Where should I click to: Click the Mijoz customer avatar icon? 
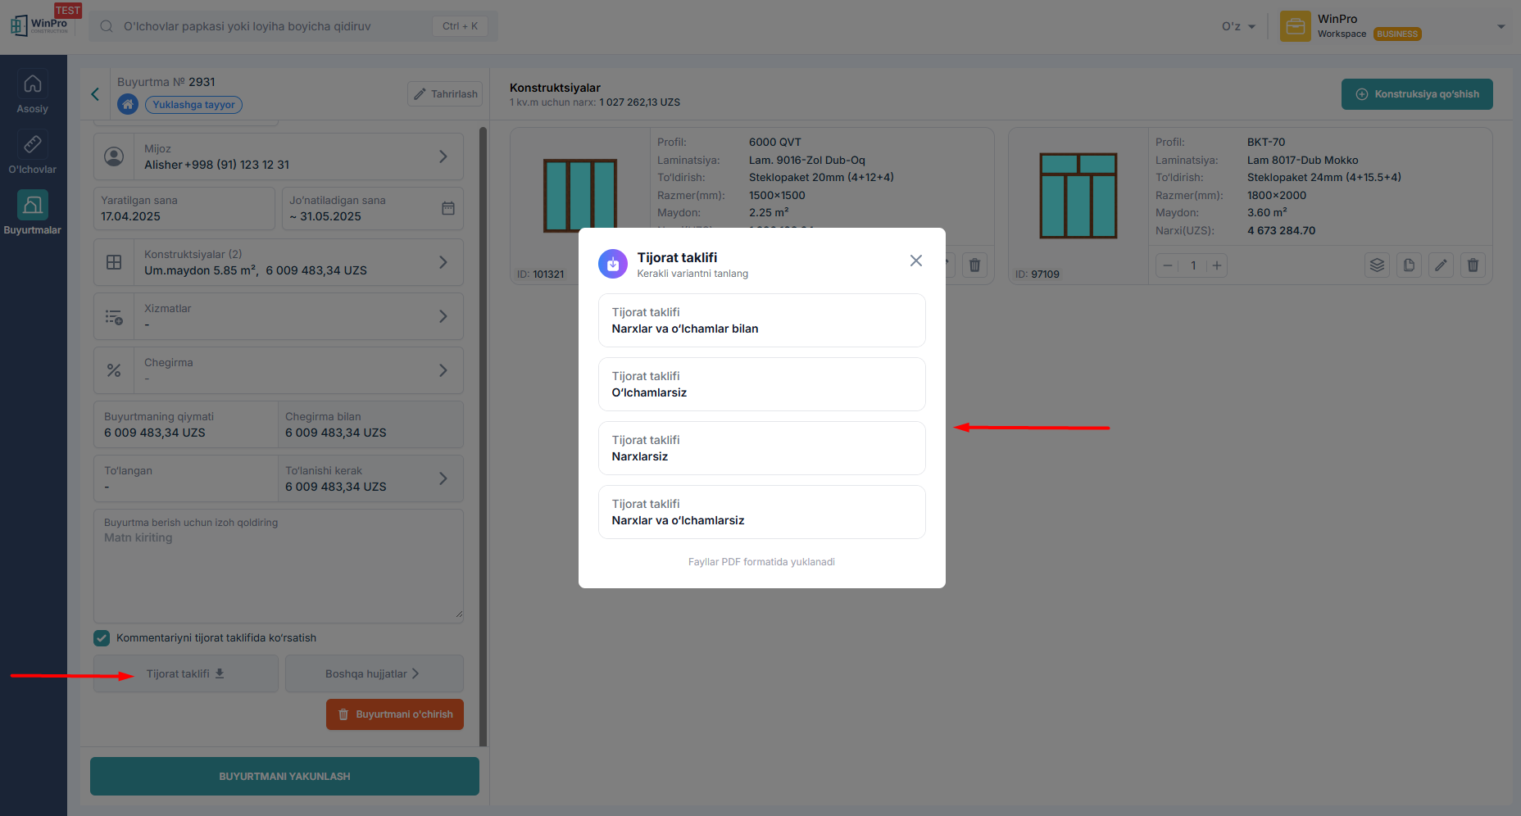114,156
